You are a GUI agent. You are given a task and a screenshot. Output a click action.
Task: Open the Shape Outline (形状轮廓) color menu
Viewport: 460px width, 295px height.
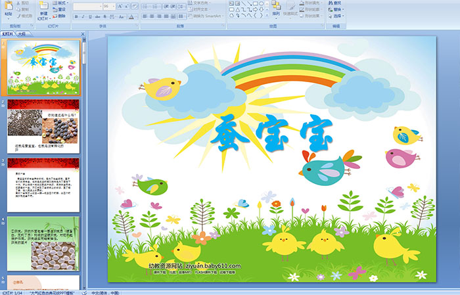(311, 9)
